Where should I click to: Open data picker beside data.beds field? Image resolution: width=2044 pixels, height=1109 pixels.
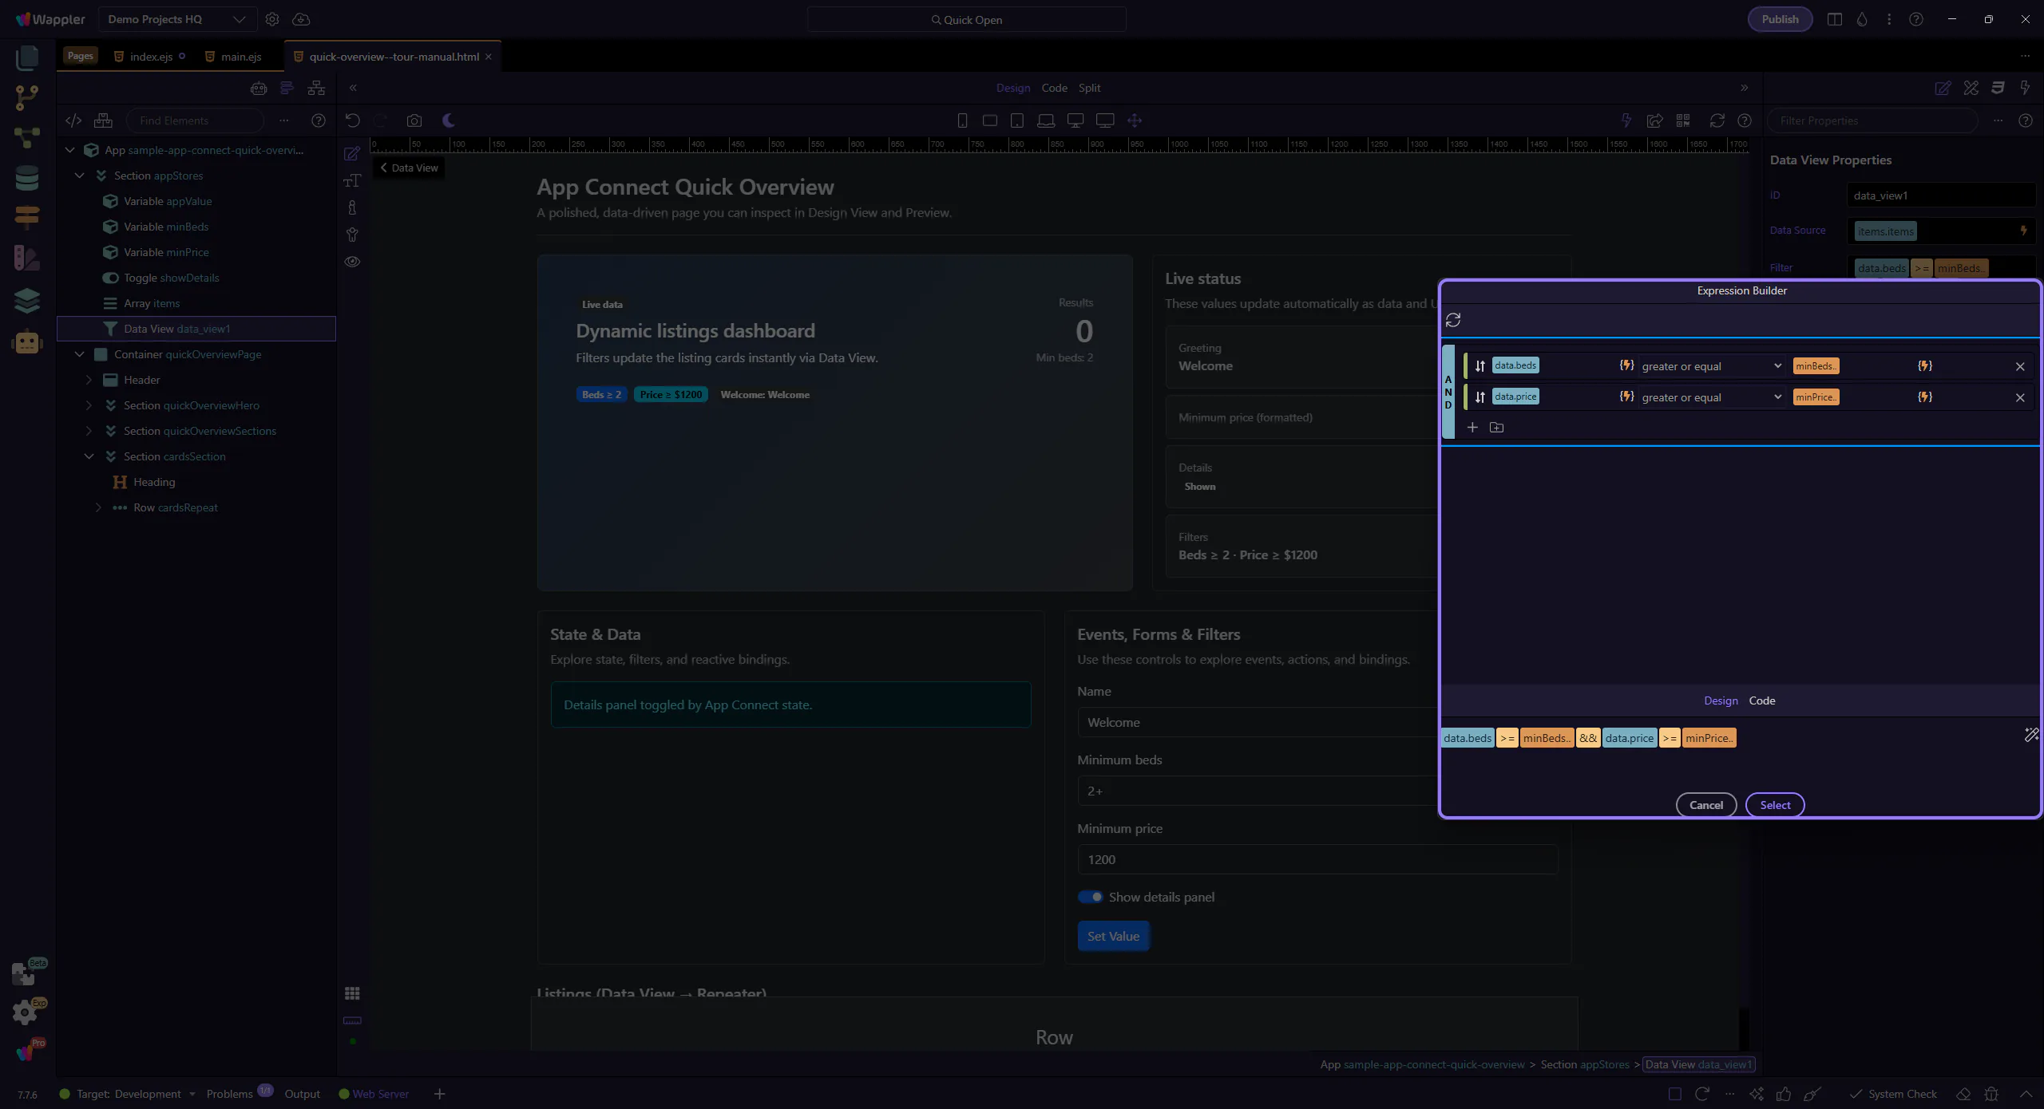tap(1626, 365)
